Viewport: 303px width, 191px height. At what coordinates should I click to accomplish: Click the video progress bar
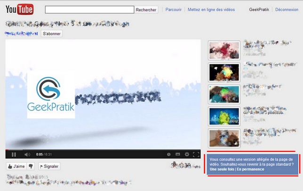103,150
